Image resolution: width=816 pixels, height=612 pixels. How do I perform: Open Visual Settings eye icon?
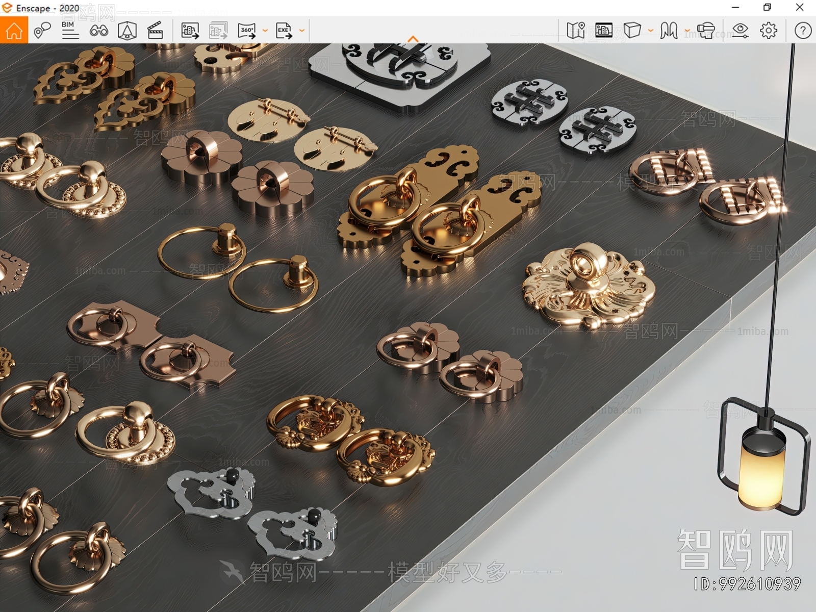coord(740,31)
